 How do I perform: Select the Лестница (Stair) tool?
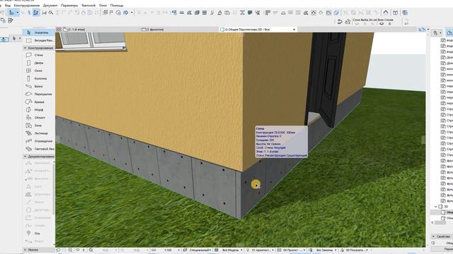(x=39, y=133)
